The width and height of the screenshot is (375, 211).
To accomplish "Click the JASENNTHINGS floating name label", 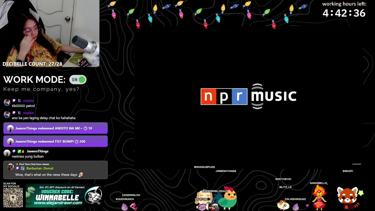I will point(226,171).
